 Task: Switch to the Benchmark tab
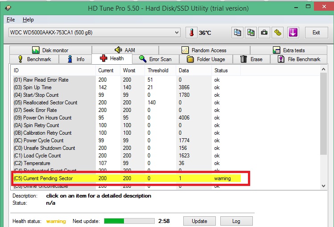coord(34,59)
